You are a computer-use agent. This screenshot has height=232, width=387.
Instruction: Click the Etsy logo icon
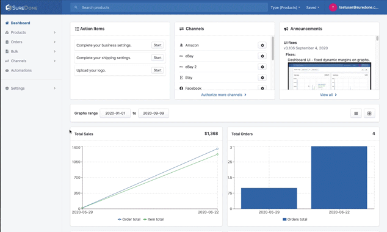[181, 78]
